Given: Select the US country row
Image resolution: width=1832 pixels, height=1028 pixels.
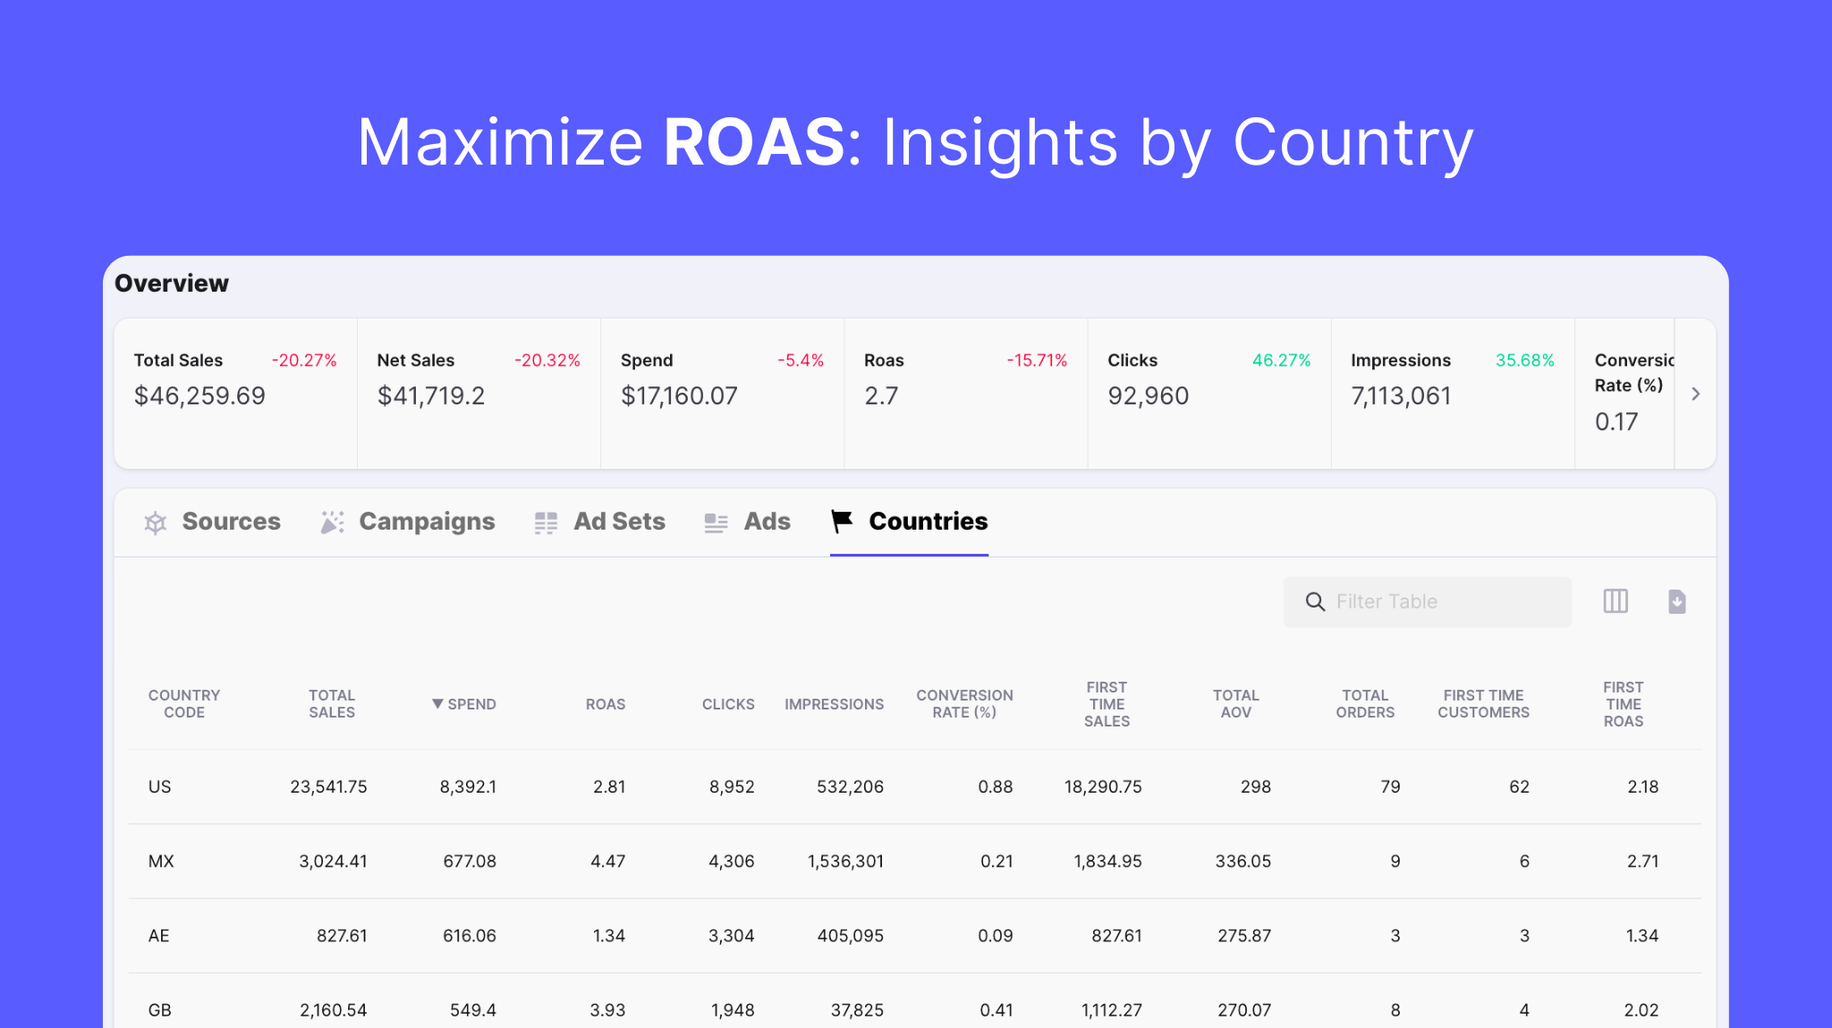Looking at the screenshot, I should (159, 786).
